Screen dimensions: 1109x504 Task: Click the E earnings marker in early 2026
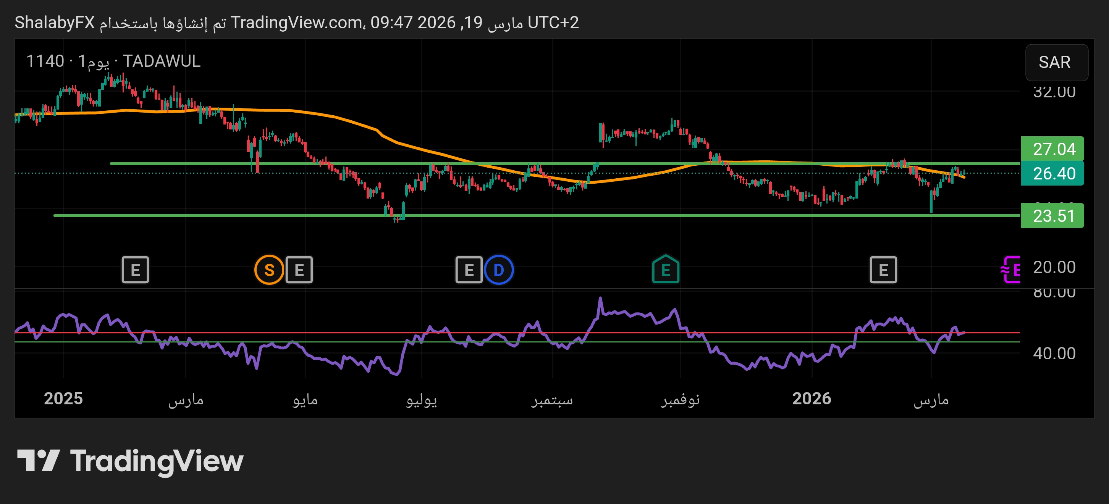883,270
